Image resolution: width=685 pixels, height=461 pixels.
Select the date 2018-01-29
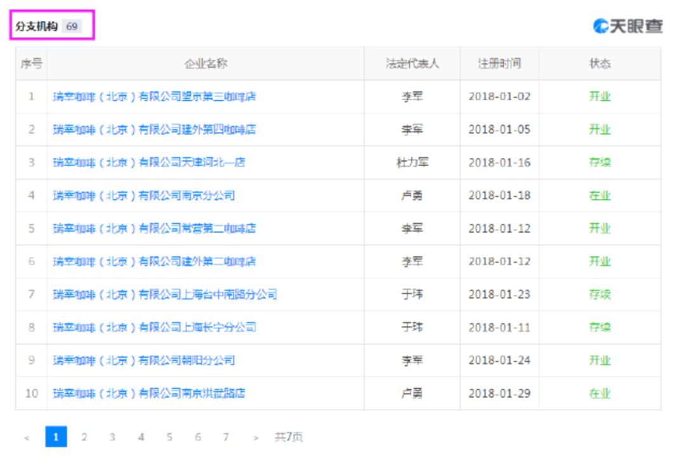[499, 393]
